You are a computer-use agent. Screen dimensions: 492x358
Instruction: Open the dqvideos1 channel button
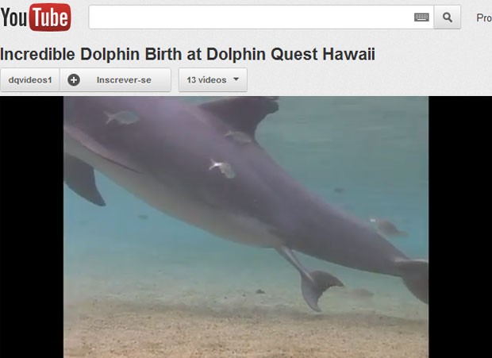[x=30, y=80]
